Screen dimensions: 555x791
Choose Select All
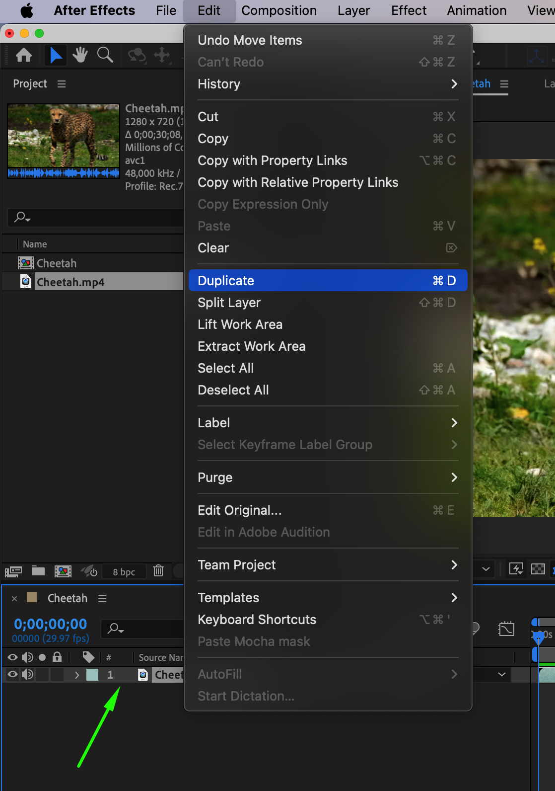(328, 368)
